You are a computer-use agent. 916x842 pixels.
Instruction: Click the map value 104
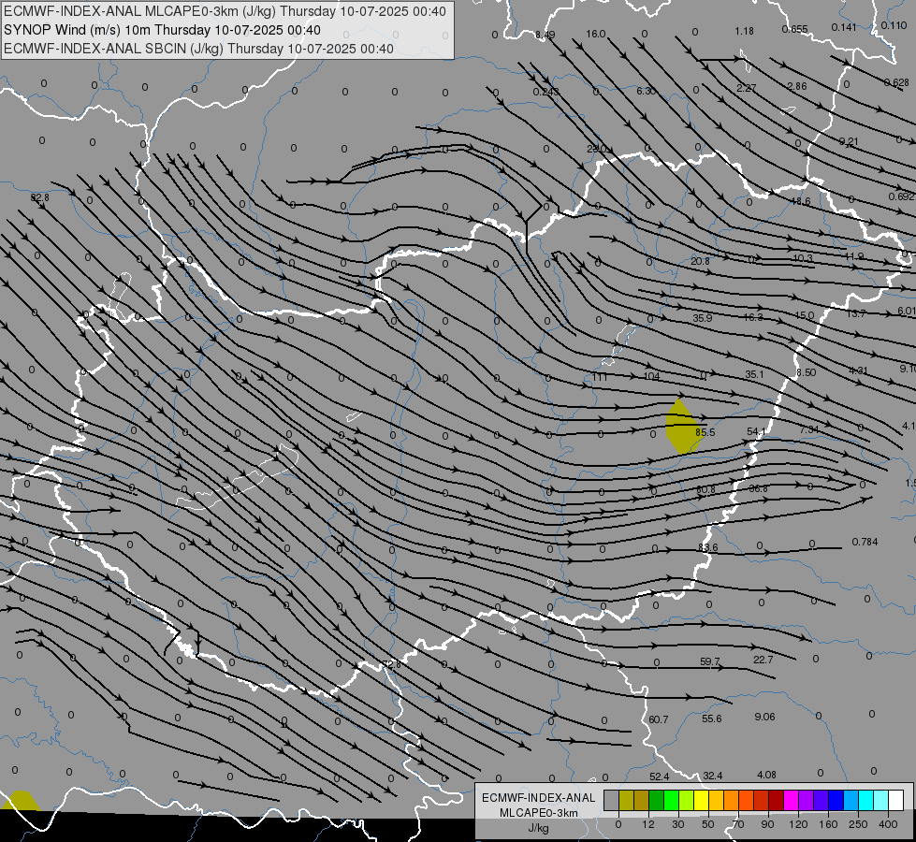coord(652,376)
